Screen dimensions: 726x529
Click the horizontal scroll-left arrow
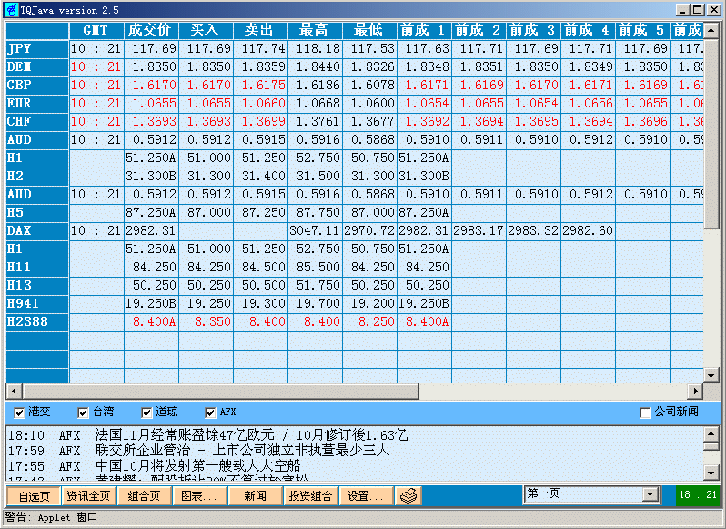point(14,391)
